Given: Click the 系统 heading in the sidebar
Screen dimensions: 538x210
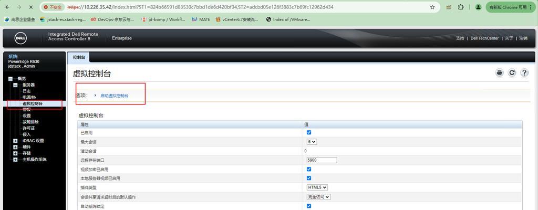Looking at the screenshot, I should point(13,56).
